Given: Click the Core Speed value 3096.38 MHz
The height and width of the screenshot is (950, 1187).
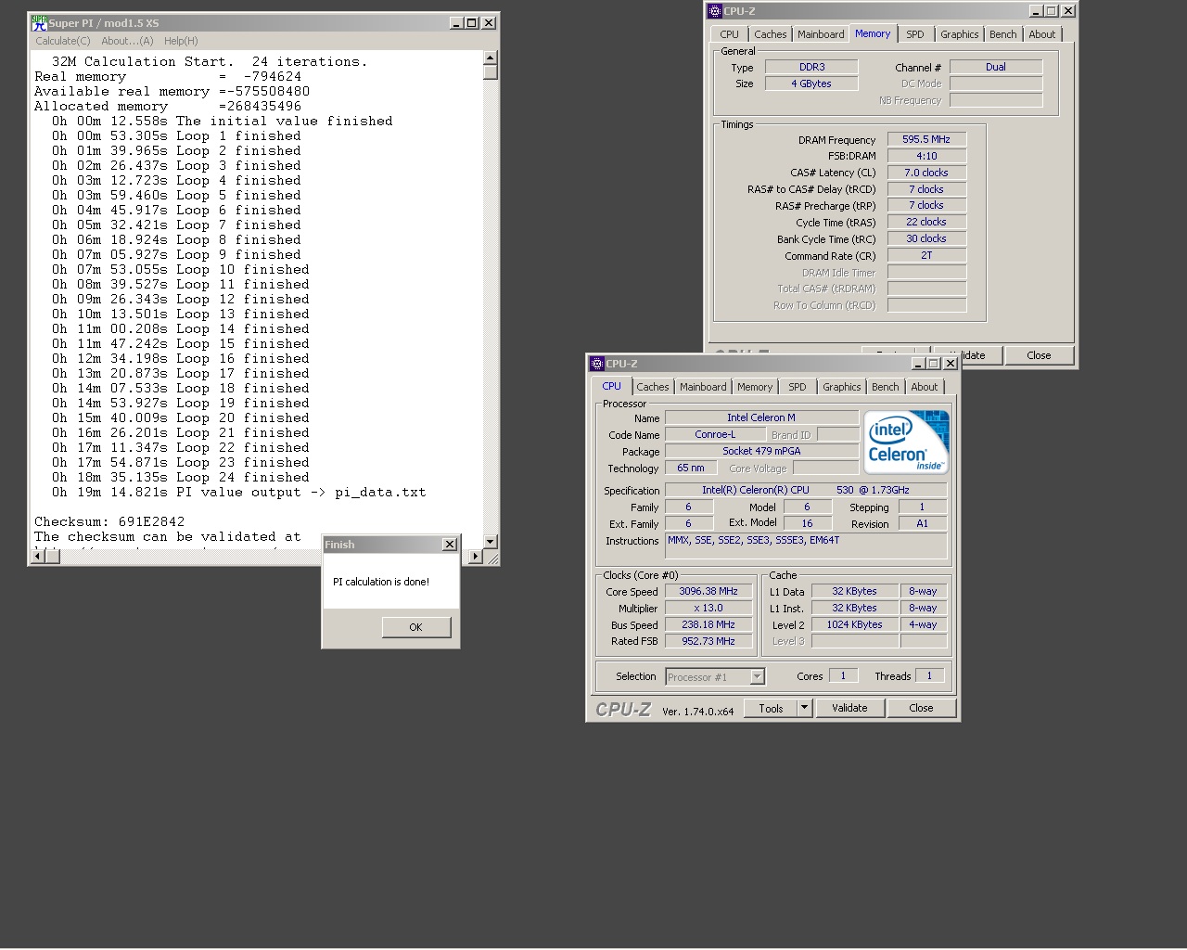Looking at the screenshot, I should (708, 591).
